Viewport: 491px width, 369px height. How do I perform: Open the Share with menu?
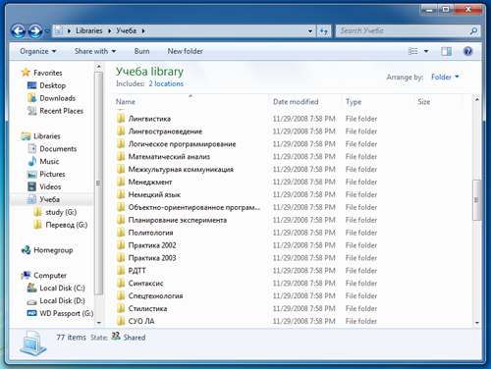(x=95, y=51)
